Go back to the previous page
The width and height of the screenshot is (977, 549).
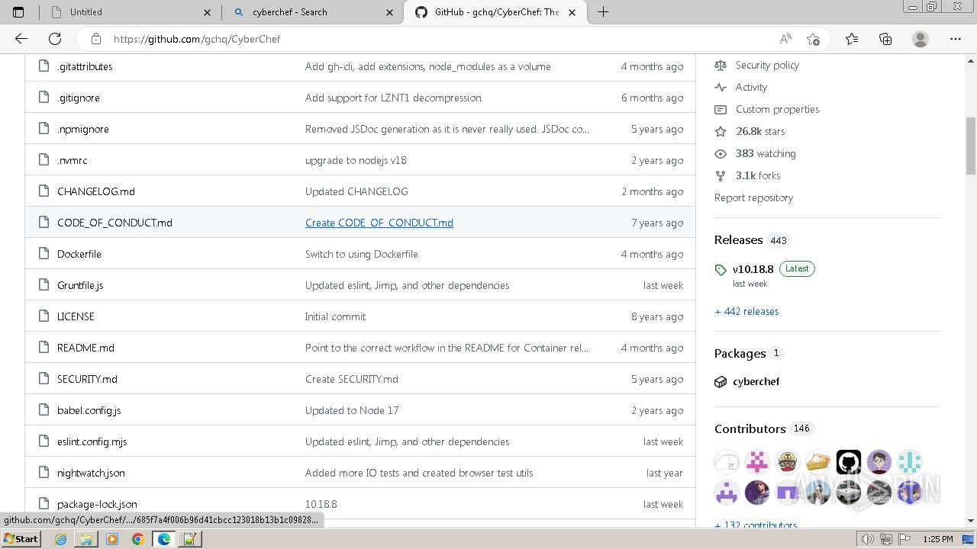point(21,39)
